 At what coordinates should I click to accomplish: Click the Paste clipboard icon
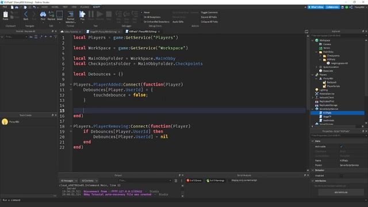click(x=5, y=15)
